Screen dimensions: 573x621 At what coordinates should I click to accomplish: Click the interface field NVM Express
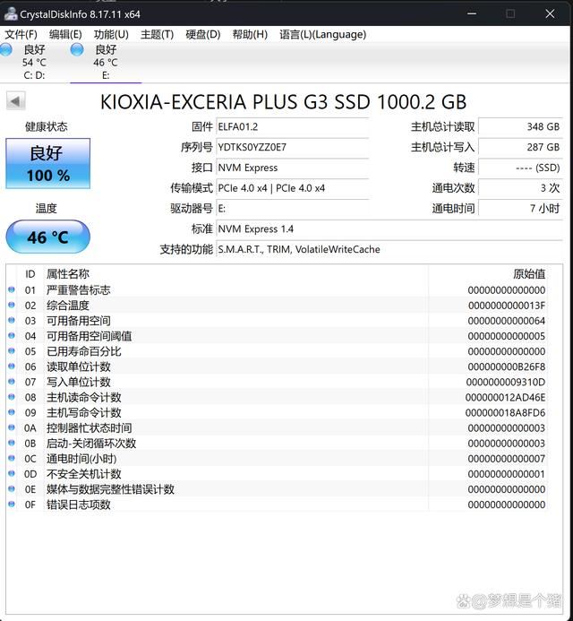point(292,168)
